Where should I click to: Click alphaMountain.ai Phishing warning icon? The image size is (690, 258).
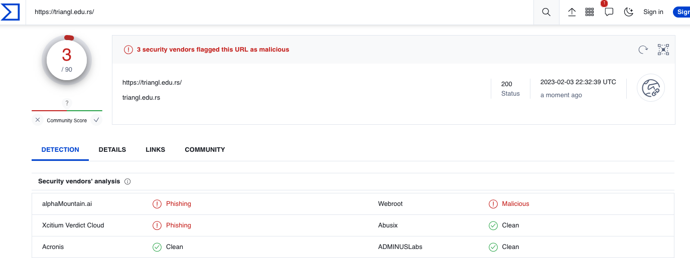[157, 204]
